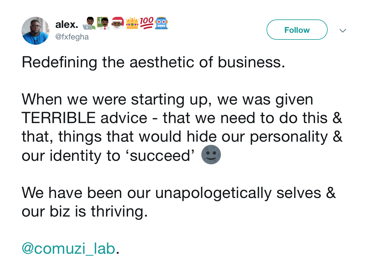The width and height of the screenshot is (369, 263).
Task: Click the dark moon face emoji
Action: pyautogui.click(x=211, y=155)
